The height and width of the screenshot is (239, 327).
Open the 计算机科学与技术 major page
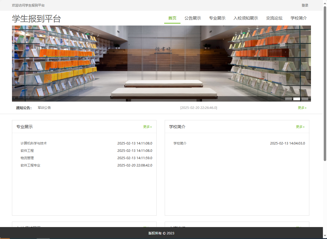34,143
